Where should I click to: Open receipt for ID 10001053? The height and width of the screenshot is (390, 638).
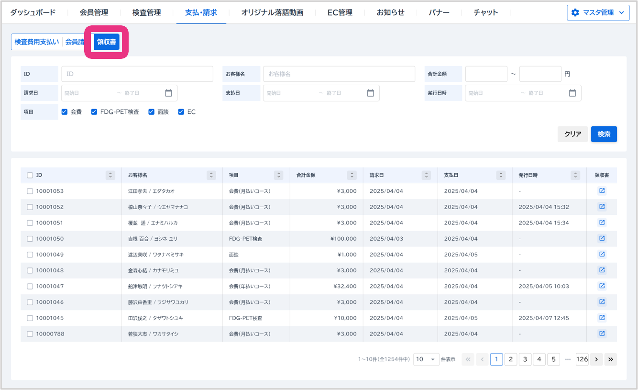pos(602,191)
